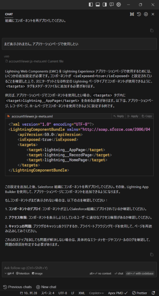Select XML language mode in status bar
Viewport: 159px width, 296px height.
[x=82, y=293]
